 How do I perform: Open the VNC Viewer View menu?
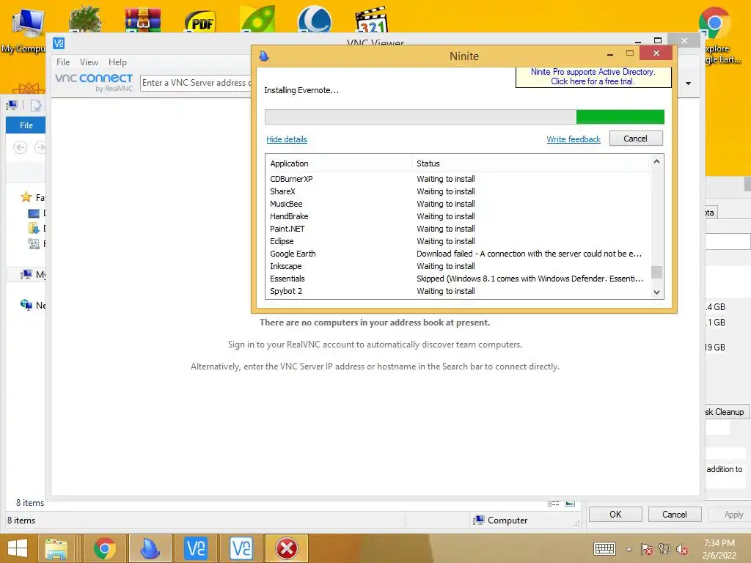coord(89,62)
